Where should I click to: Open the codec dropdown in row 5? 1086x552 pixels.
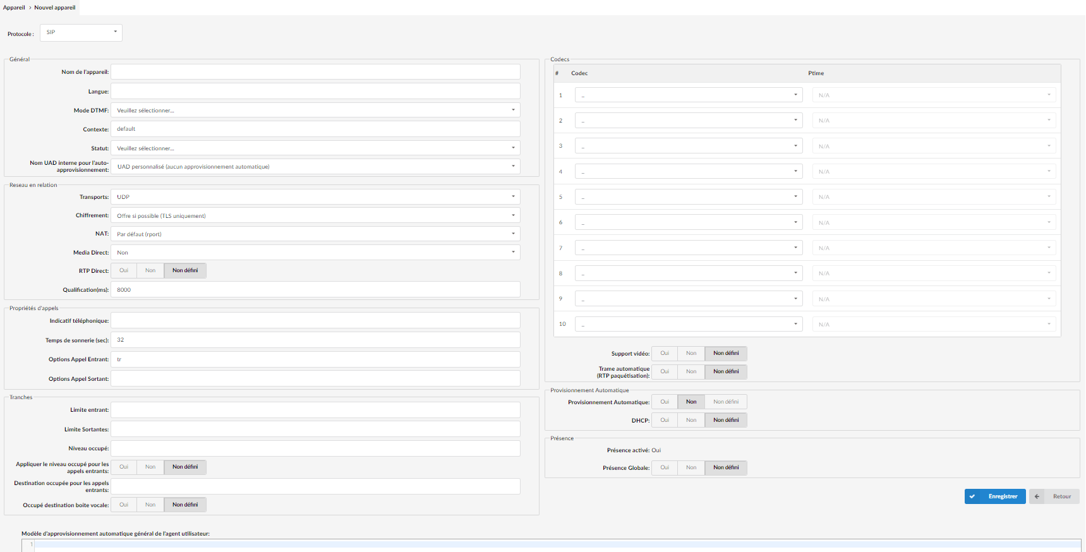[x=689, y=197]
